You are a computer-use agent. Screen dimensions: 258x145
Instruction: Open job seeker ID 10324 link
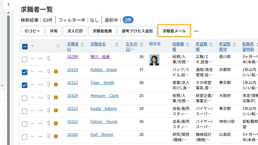(72, 95)
